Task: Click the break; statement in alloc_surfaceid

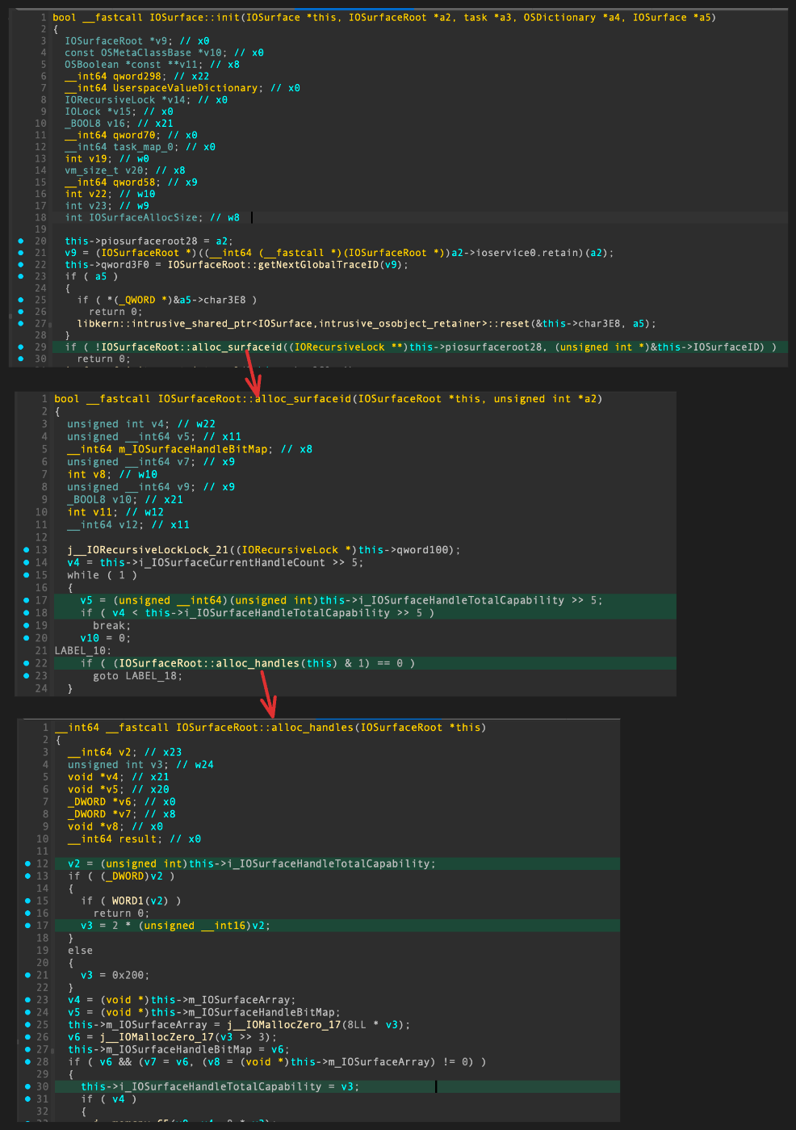Action: pyautogui.click(x=112, y=625)
